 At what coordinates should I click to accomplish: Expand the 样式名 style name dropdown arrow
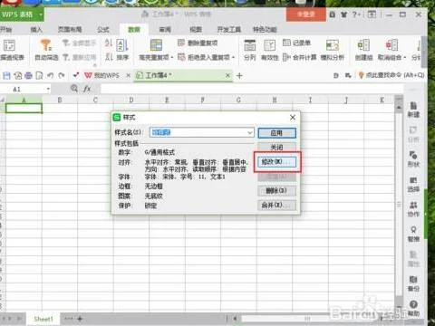click(x=250, y=132)
